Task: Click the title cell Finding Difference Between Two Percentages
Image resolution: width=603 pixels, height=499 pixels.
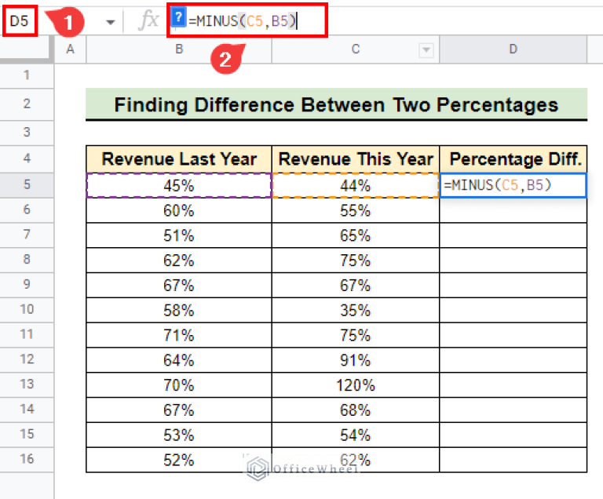Action: tap(336, 104)
